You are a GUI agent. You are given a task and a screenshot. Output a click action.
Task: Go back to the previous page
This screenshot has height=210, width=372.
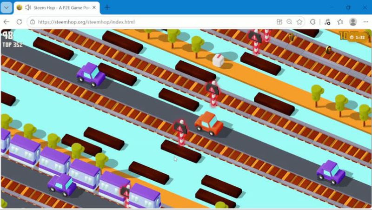tap(7, 22)
